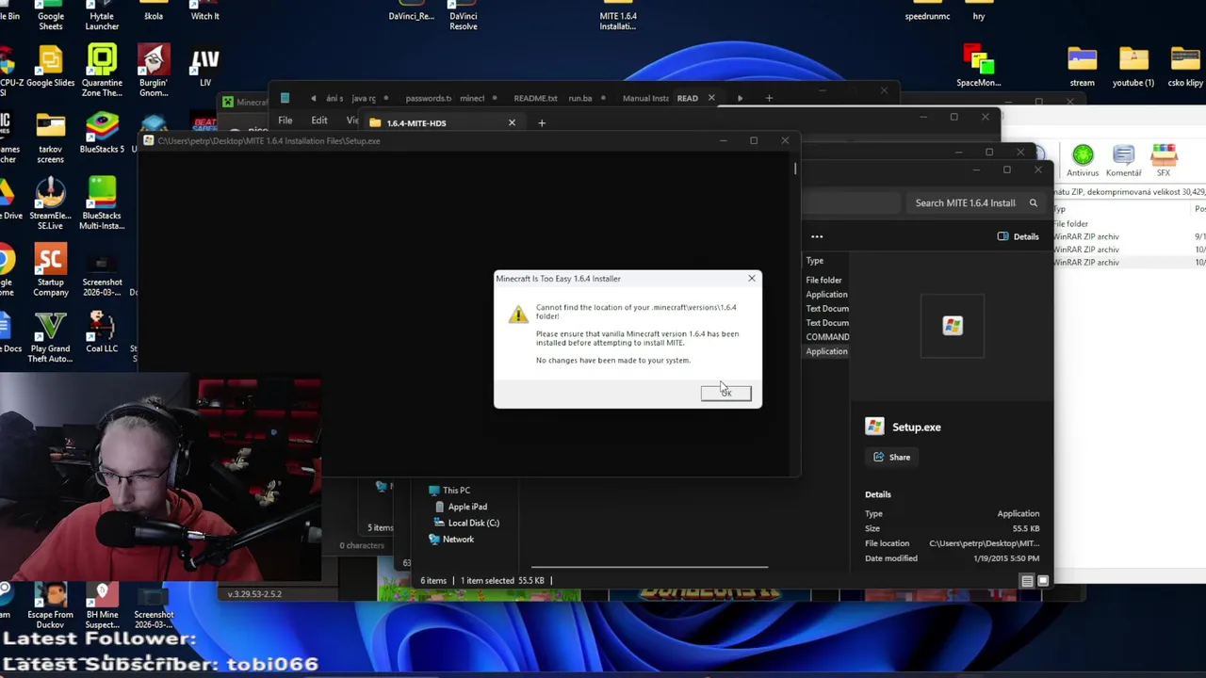Switch to Manual Insta tab in Notepad
The image size is (1206, 678).
(645, 98)
